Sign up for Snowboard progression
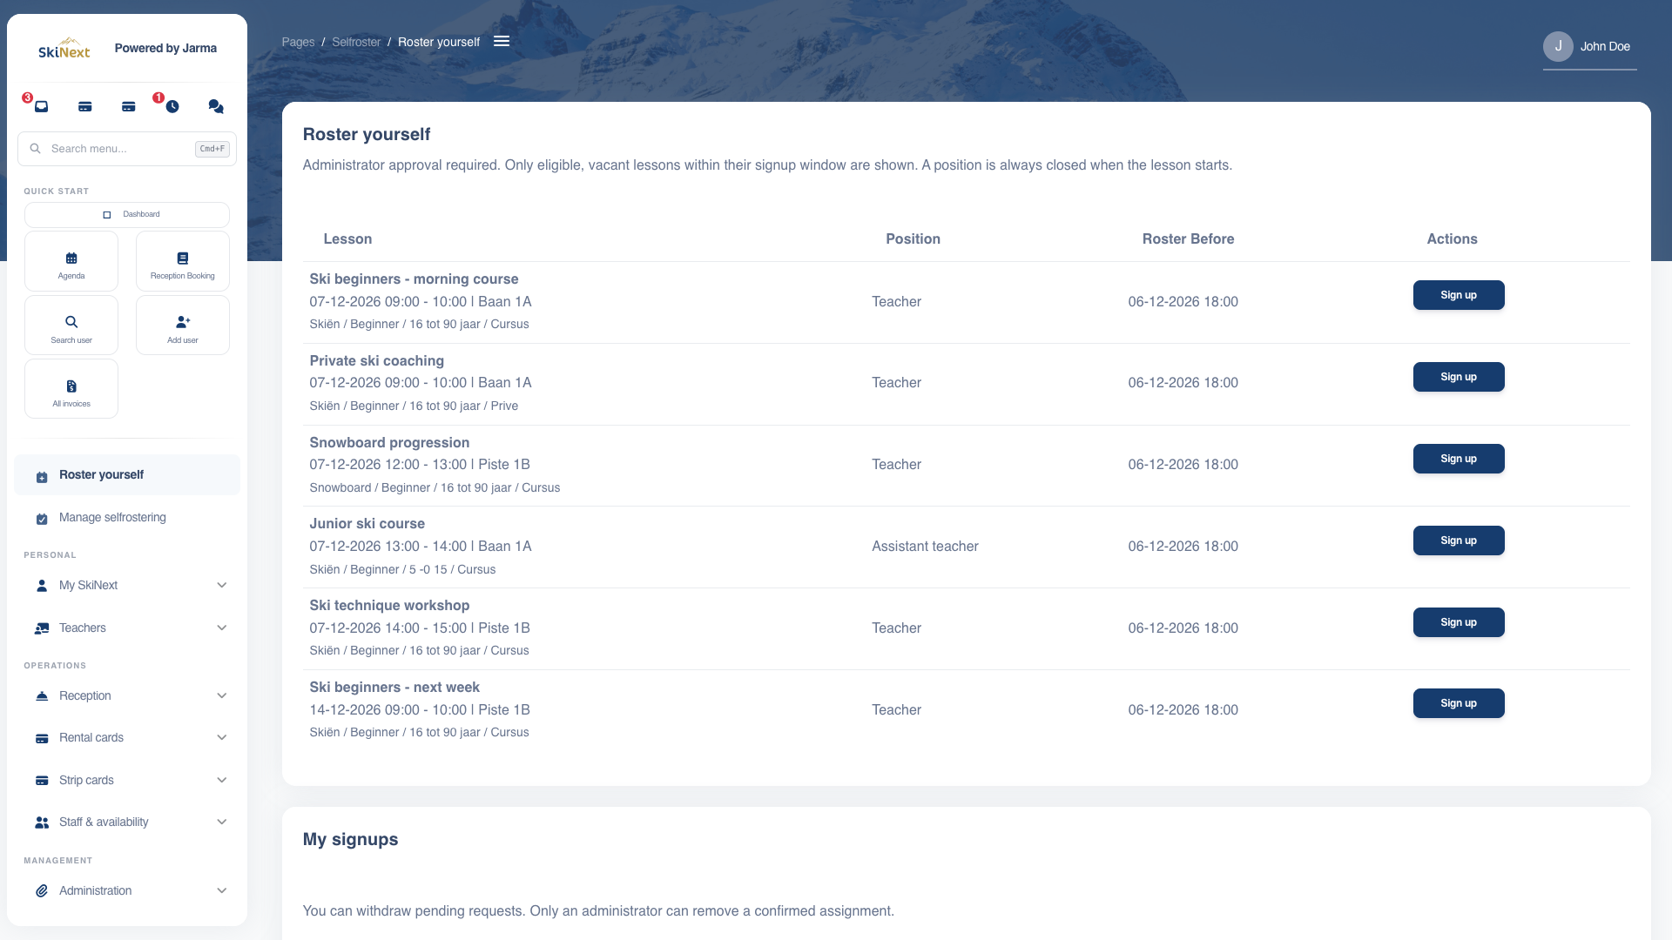 pos(1459,459)
